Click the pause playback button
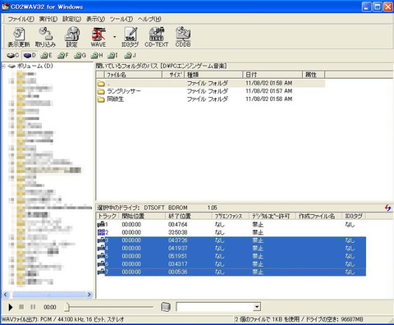This screenshot has width=394, height=325. [33, 307]
